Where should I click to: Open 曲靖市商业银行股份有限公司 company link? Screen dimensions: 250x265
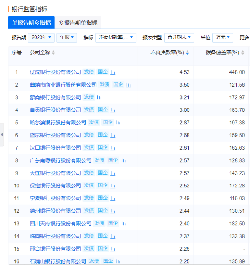point(63,85)
